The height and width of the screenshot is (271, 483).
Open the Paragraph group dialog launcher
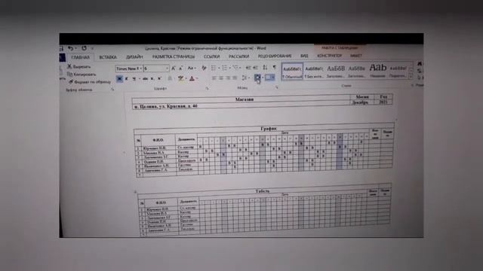[277, 87]
